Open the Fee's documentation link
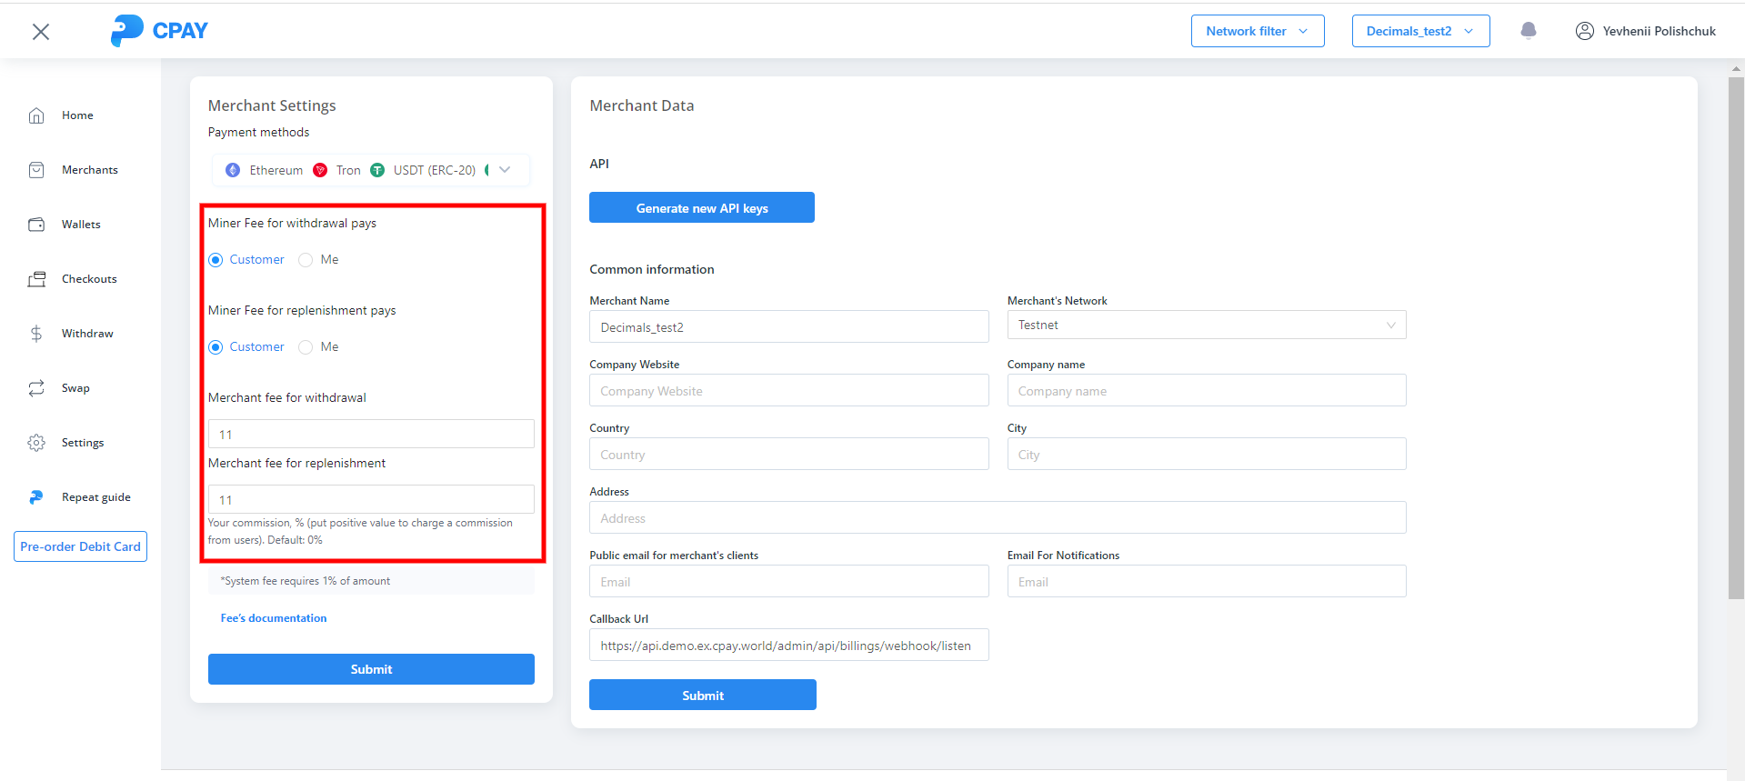1745x781 pixels. [x=273, y=618]
